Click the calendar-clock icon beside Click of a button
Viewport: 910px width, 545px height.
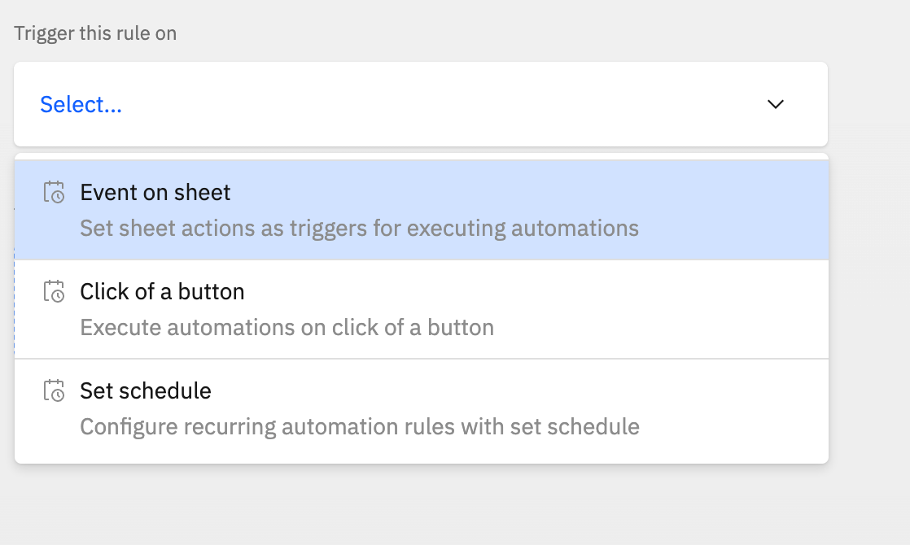[x=54, y=292]
